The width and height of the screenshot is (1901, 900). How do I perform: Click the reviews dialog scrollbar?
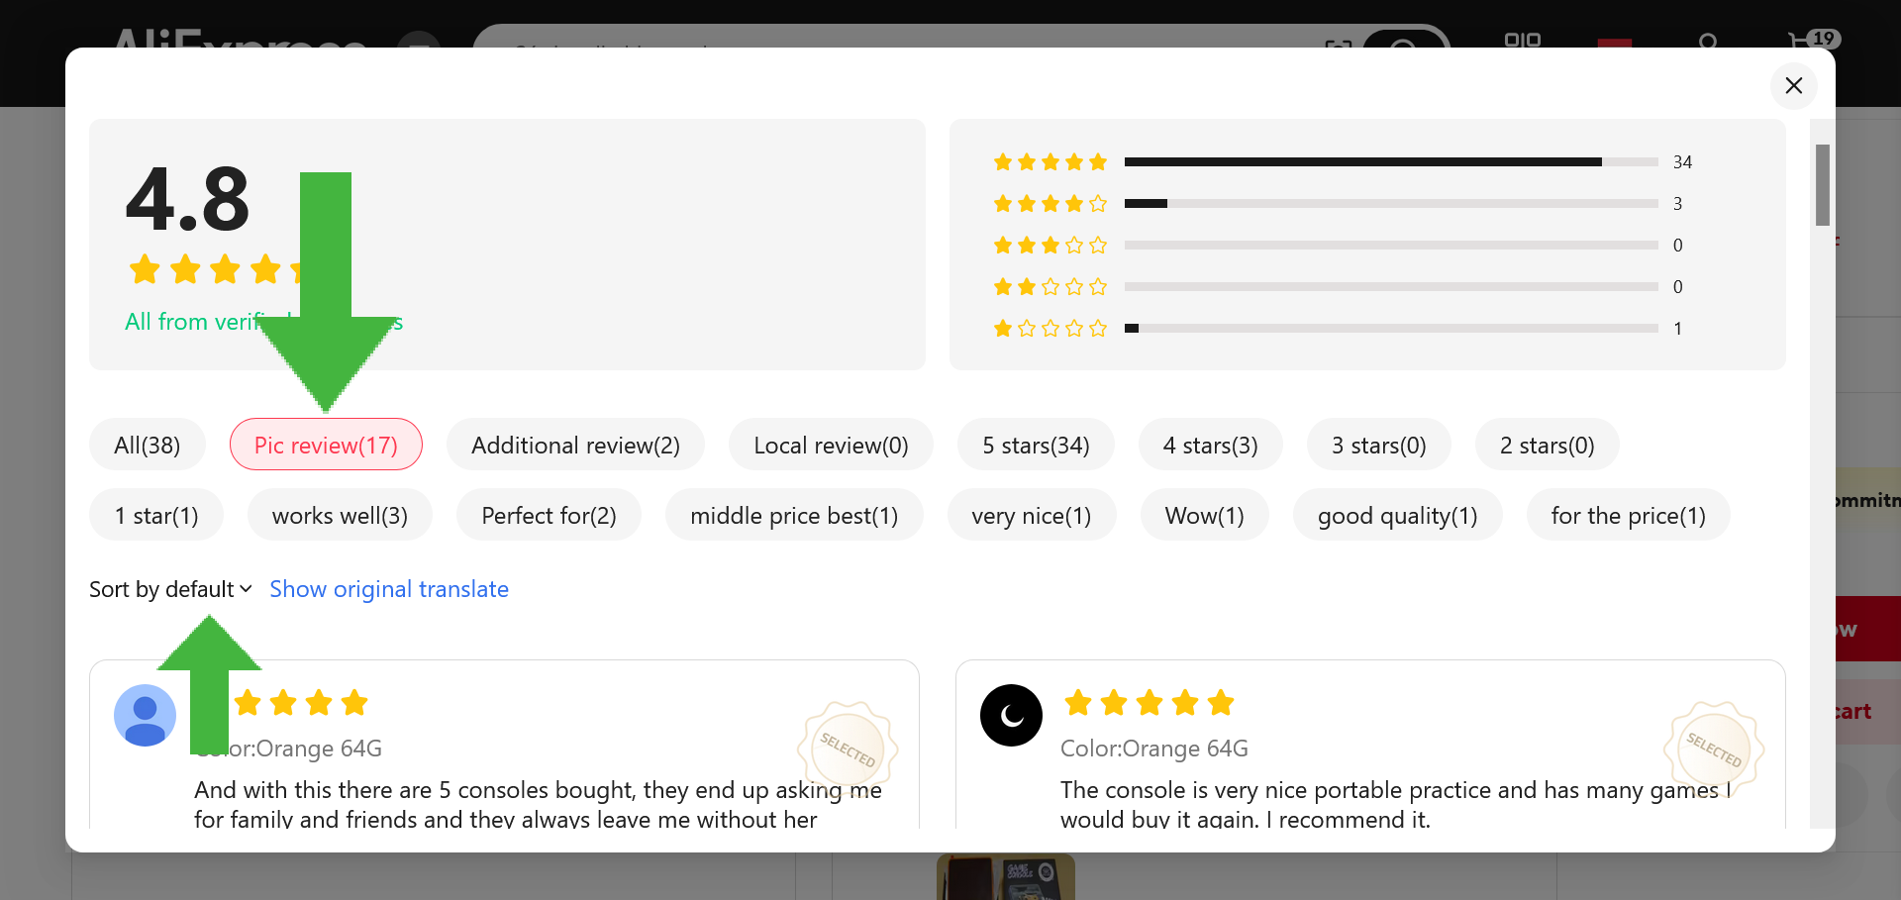[1822, 185]
